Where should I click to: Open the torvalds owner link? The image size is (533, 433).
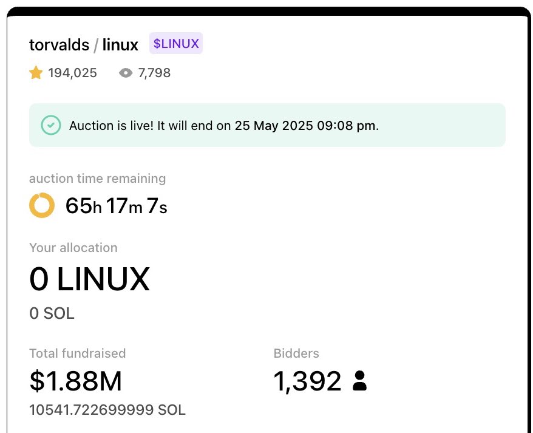(x=59, y=44)
